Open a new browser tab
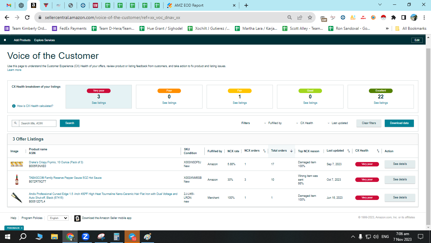 point(246,5)
